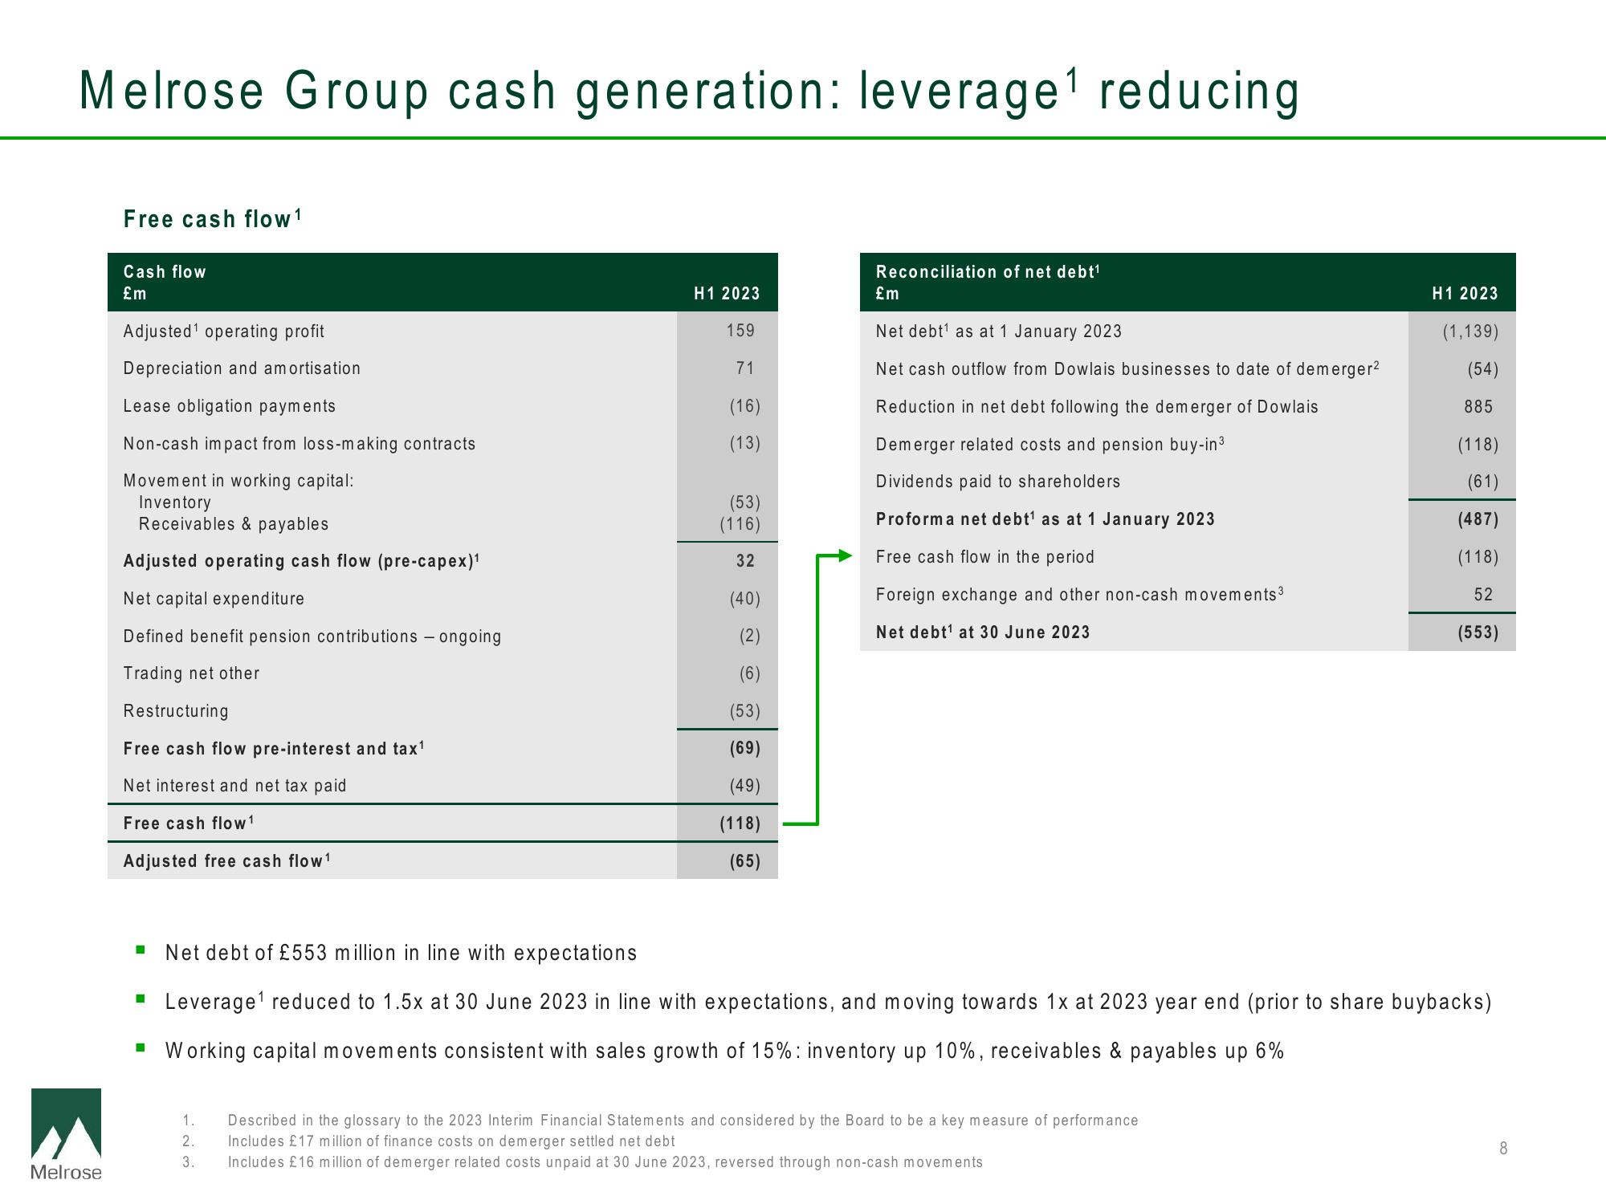Select the 52 foreign exchange value
Viewport: 1606px width, 1204px height.
(1483, 594)
